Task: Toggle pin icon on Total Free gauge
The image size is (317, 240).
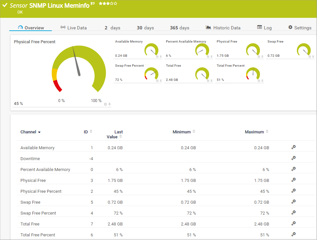Action: tap(211, 81)
